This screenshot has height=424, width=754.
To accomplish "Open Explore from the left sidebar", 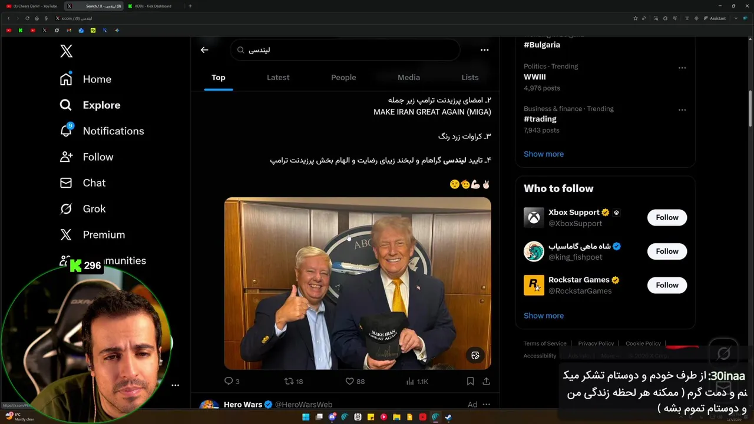I will [90, 105].
